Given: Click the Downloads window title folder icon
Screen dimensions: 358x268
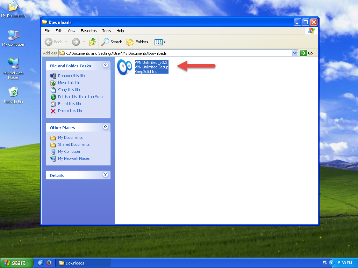Looking at the screenshot, I should tap(44, 22).
